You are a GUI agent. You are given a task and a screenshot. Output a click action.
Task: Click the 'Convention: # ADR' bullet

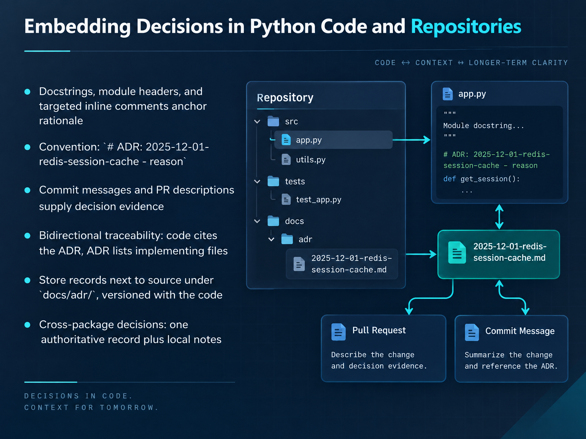pyautogui.click(x=124, y=154)
